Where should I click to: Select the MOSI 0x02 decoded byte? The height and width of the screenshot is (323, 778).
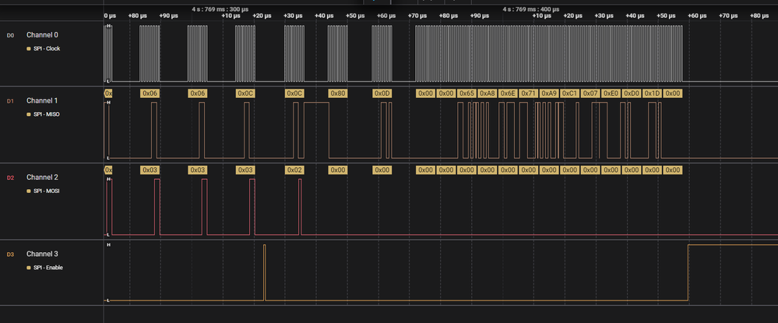[x=294, y=170]
